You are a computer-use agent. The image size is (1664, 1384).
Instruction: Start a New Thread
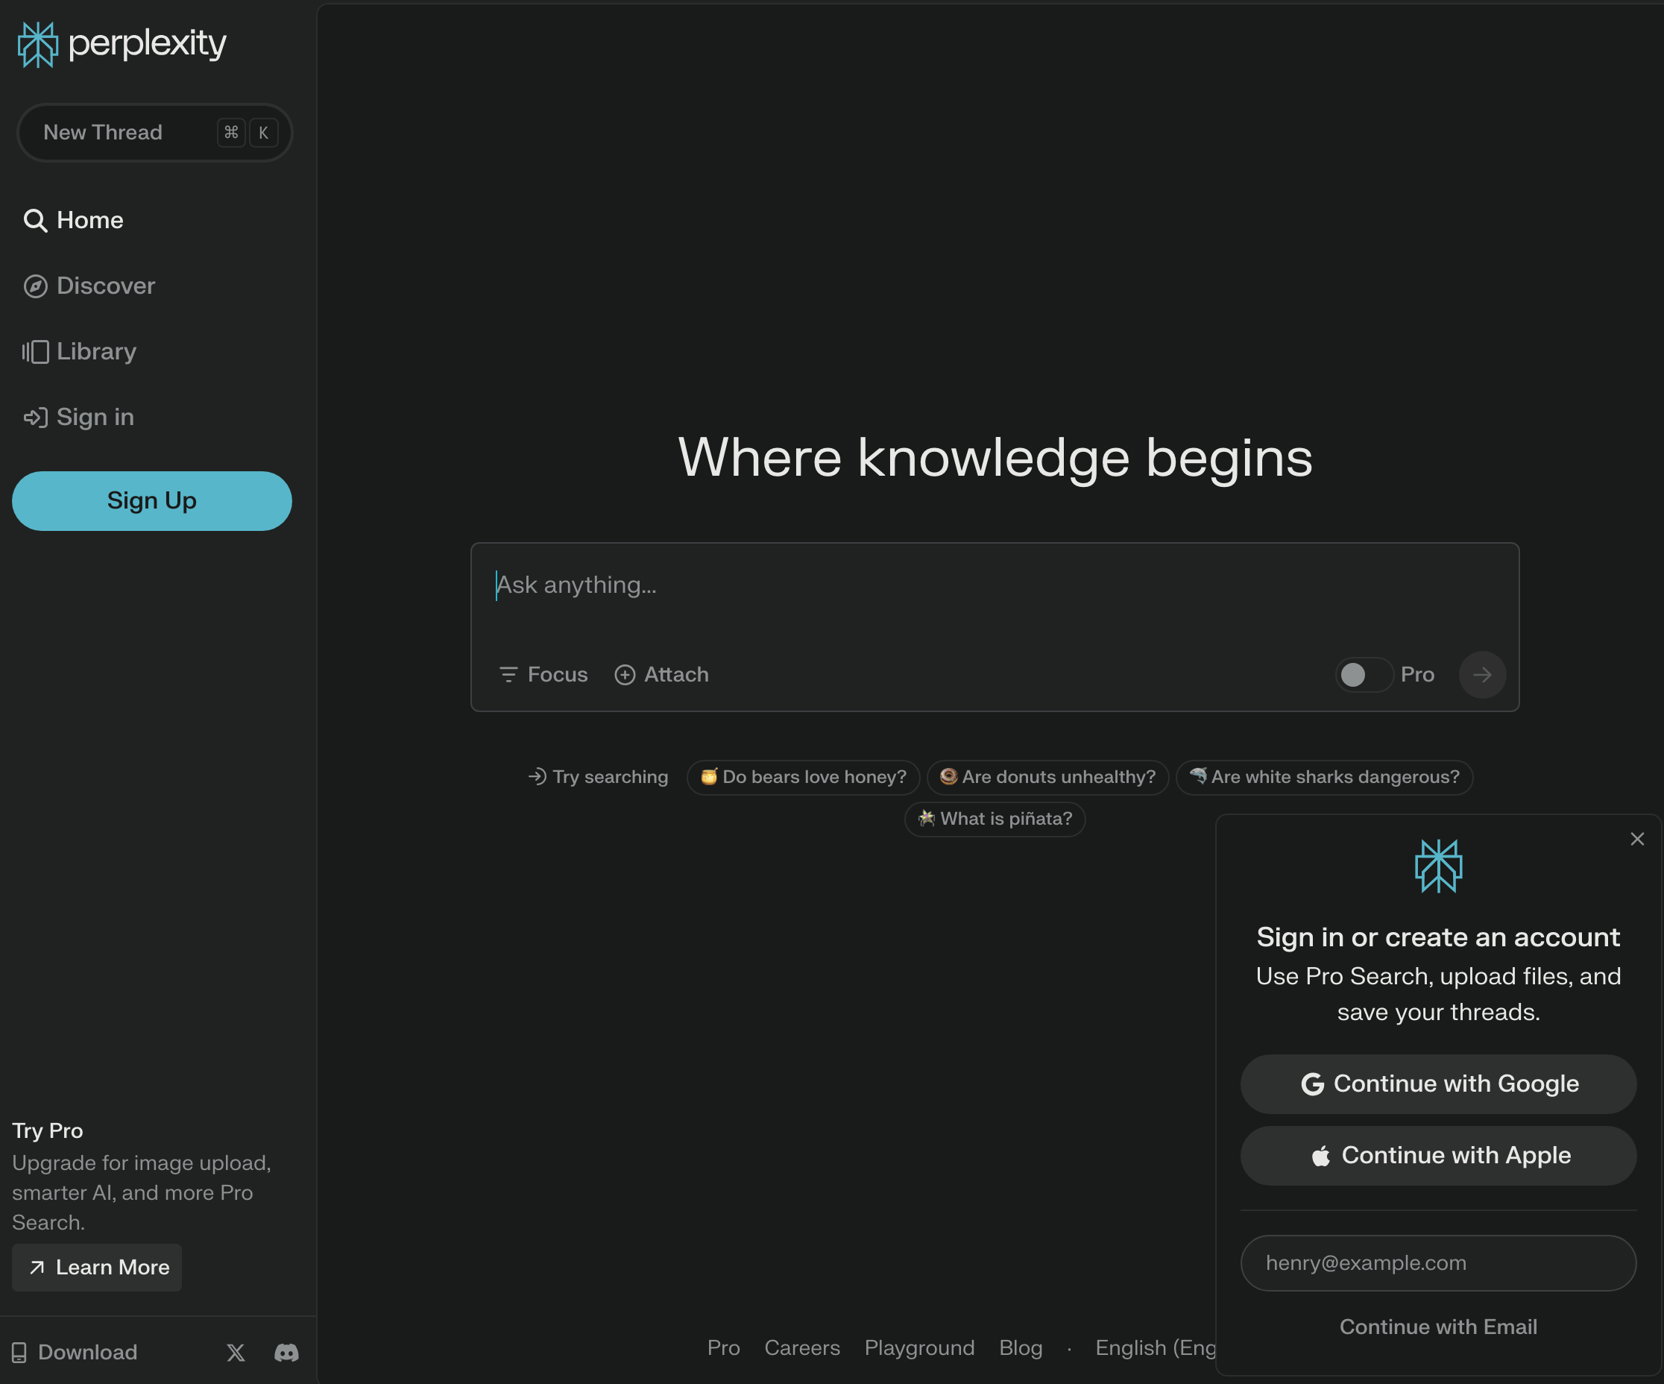tap(155, 133)
